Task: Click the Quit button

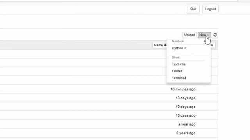Action: point(193,9)
